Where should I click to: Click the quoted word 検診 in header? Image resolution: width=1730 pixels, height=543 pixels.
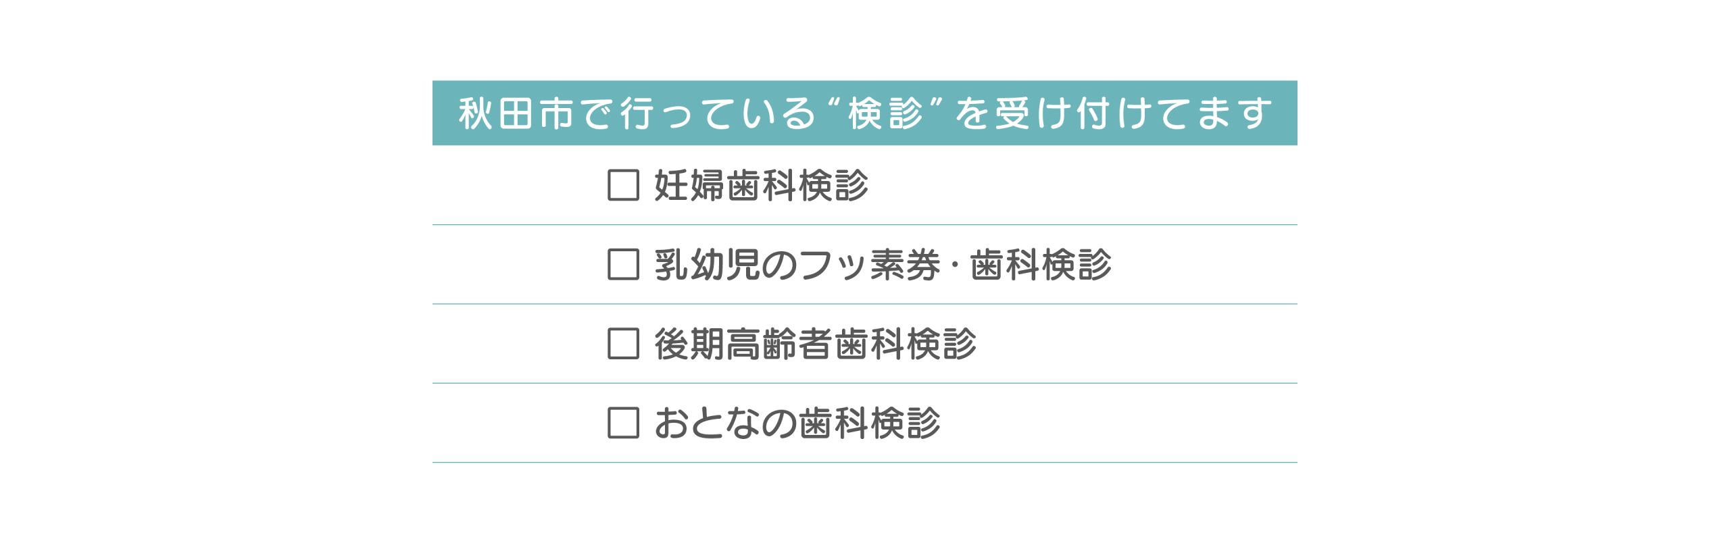coord(885,113)
